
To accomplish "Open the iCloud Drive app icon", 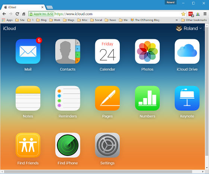I will [x=187, y=51].
